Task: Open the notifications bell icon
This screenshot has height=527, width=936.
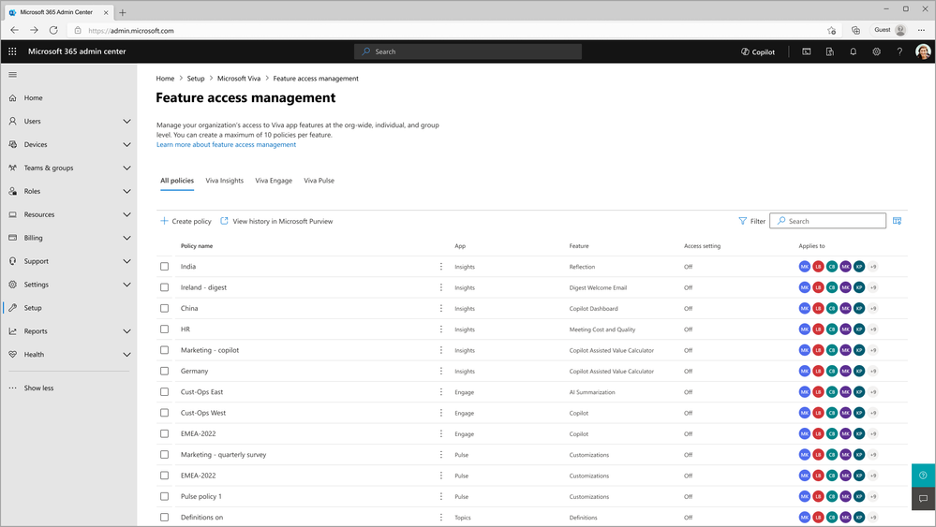Action: (853, 51)
